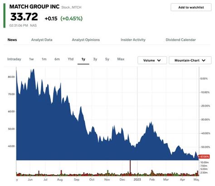This screenshot has width=215, height=186.
Task: Switch chart to 6m range
Action: 57,59
